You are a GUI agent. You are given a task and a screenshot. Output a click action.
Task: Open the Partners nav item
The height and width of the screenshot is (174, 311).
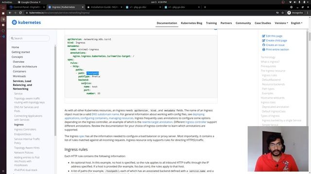click(x=226, y=23)
